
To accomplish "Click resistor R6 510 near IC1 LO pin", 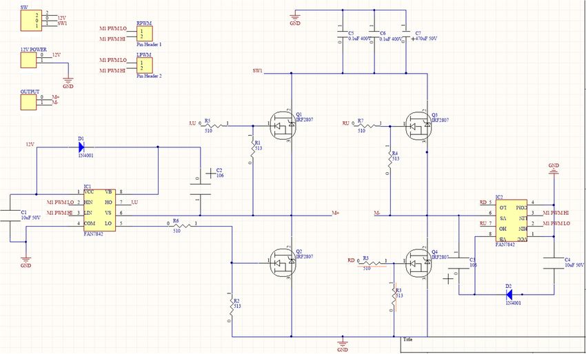I will point(182,225).
